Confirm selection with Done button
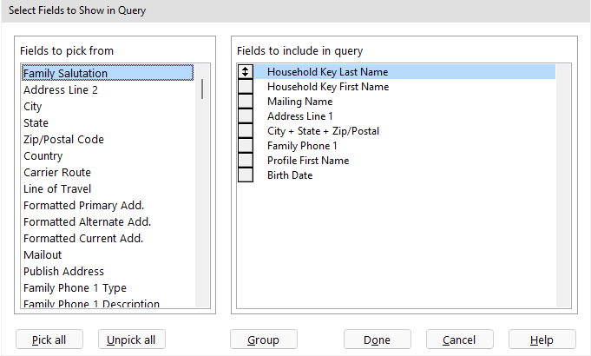Viewport: 591px width, 356px height. coord(377,340)
